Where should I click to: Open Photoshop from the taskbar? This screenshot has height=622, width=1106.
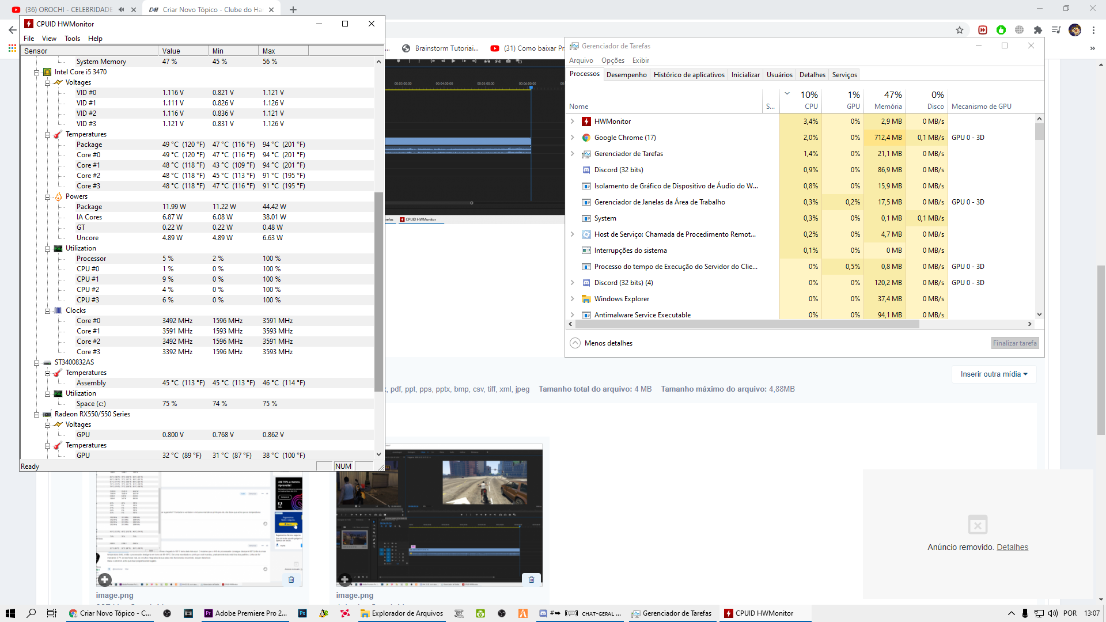pos(302,613)
